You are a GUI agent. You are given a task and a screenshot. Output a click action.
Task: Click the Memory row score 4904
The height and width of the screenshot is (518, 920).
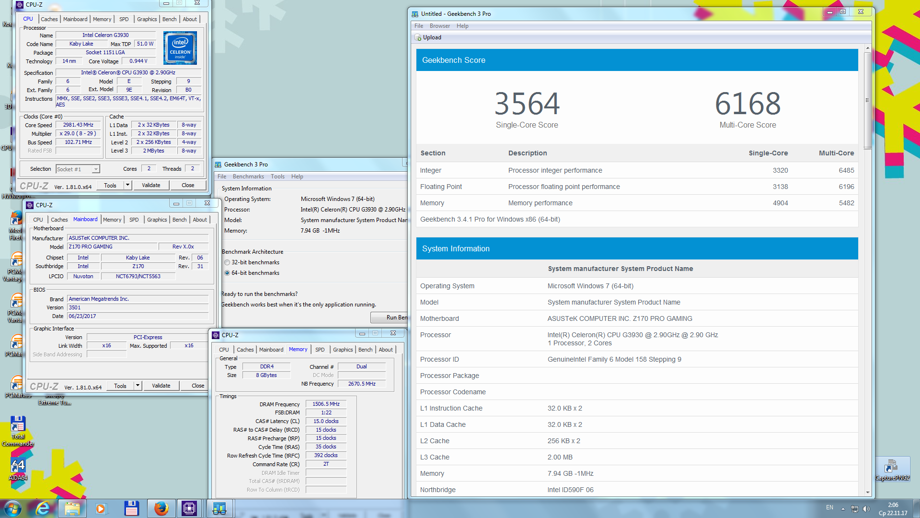(x=780, y=203)
